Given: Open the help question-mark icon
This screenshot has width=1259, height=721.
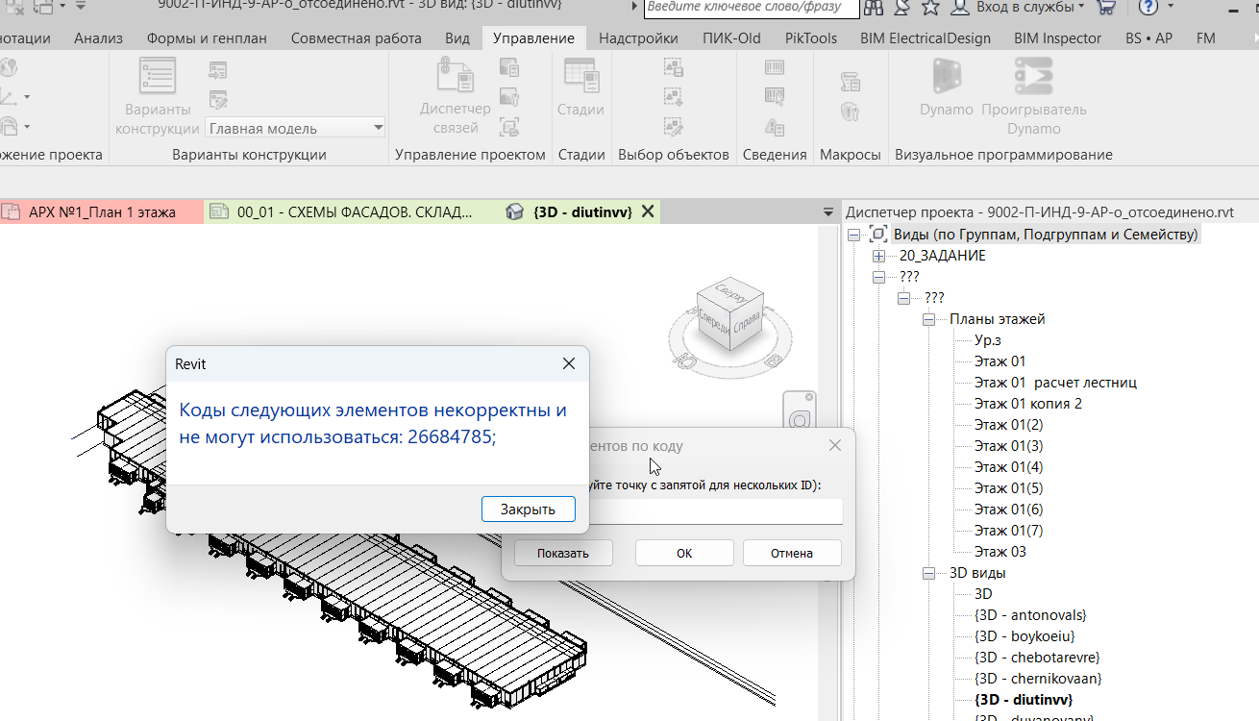Looking at the screenshot, I should [x=1148, y=8].
